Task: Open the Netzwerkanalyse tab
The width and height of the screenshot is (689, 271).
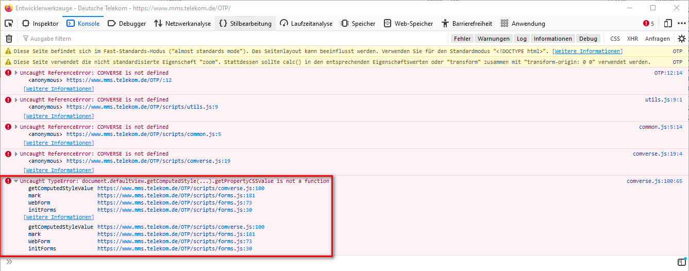Action: (182, 23)
